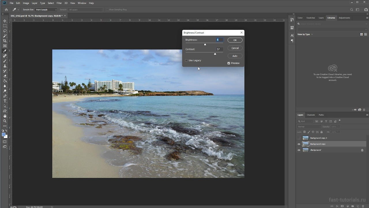Viewport: 369px width, 208px height.
Task: Activate the Zoom tool in toolbar
Action: [x=5, y=121]
